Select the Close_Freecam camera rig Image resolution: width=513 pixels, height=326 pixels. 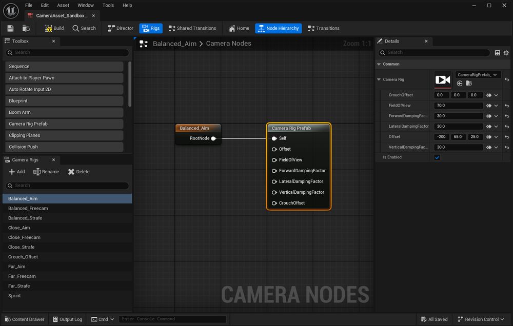click(67, 238)
